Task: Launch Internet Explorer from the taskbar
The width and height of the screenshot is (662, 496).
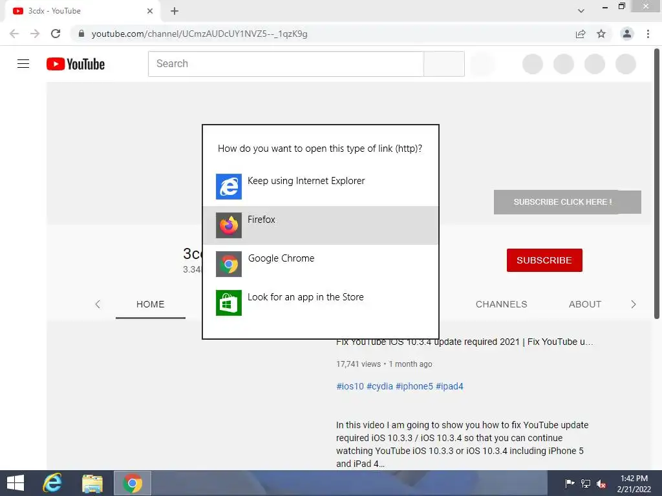Action: pyautogui.click(x=52, y=483)
